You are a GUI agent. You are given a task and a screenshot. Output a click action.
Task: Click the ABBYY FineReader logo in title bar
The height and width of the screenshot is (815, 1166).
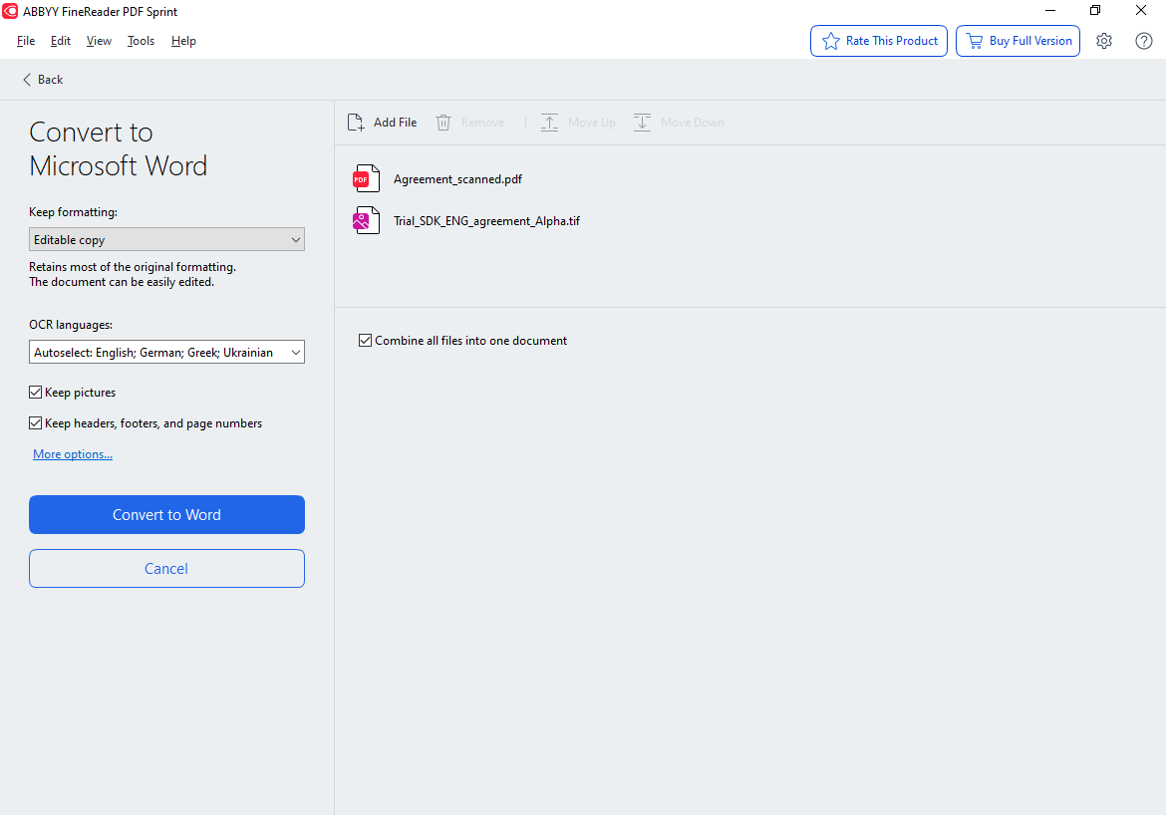[x=10, y=11]
